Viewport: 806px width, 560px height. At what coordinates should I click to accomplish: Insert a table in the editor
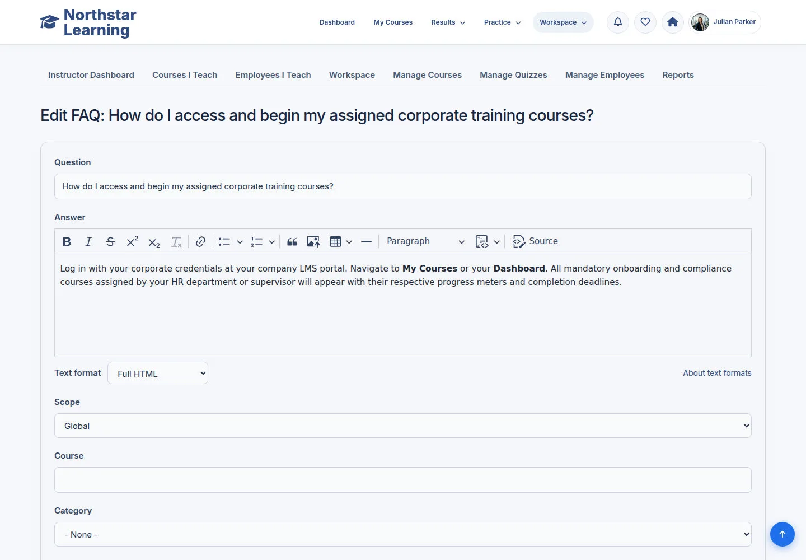[335, 241]
